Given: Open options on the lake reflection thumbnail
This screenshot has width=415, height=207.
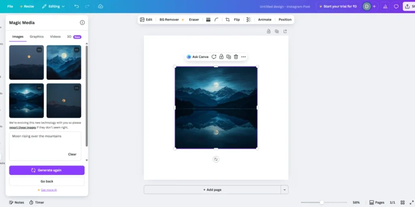Looking at the screenshot, I should point(39,88).
